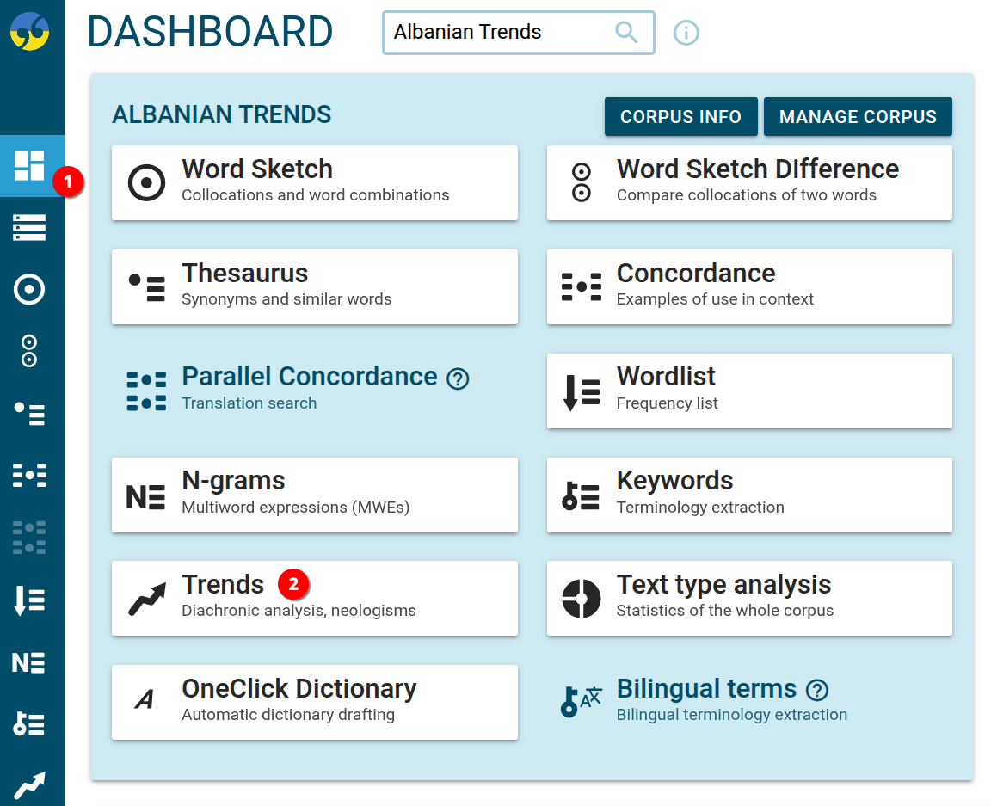
Task: Click the search magnifier in the corpus field
Action: 625,32
